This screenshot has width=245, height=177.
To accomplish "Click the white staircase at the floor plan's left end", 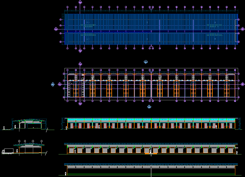I will click(x=69, y=89).
